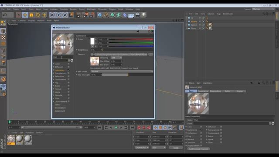Viewport: 279px width, 157px height.
Task: Click the green Subdivision Surface generator icon
Action: (x=112, y=15)
